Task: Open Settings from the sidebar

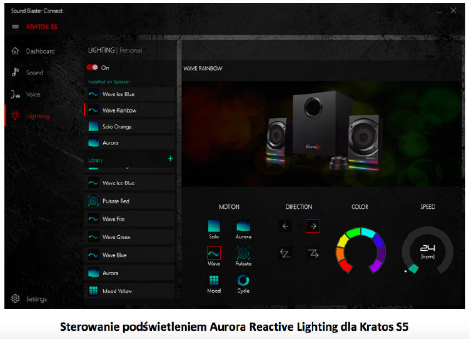Action: click(36, 299)
